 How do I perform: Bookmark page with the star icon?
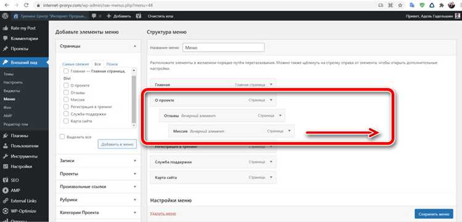tap(400, 5)
